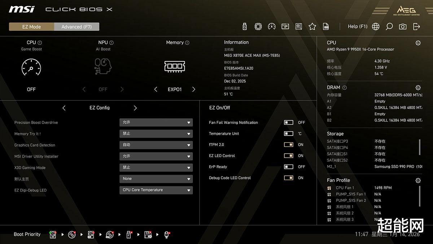Open the dropdown showing None
This screenshot has width=433, height=244.
[x=156, y=179]
